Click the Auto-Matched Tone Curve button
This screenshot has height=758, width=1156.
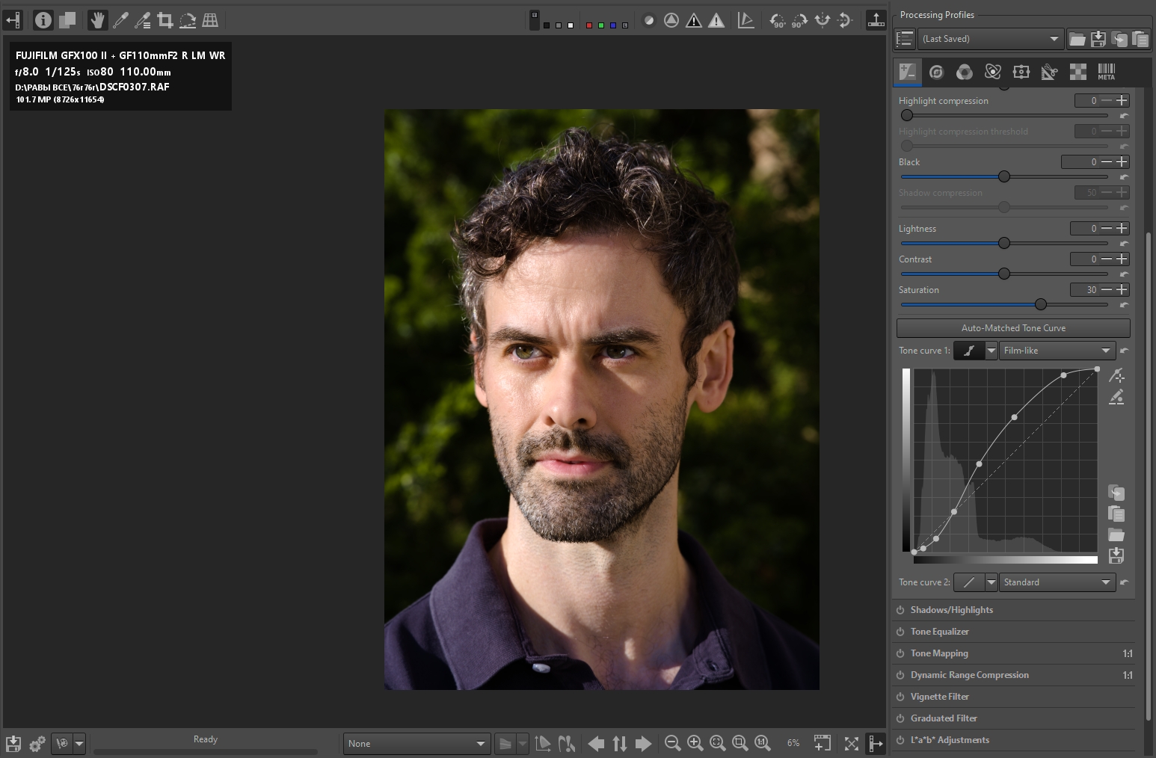tap(1013, 328)
